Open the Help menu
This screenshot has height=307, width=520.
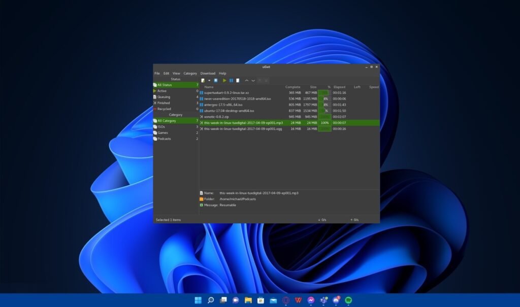[222, 73]
